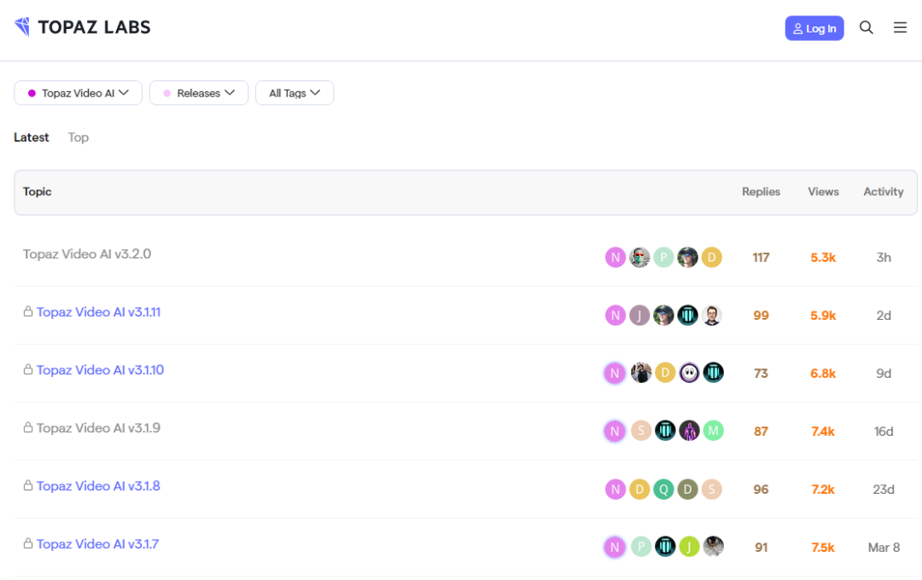
Task: Click ghost-face avatar in v3.1.10 row
Action: click(x=689, y=373)
